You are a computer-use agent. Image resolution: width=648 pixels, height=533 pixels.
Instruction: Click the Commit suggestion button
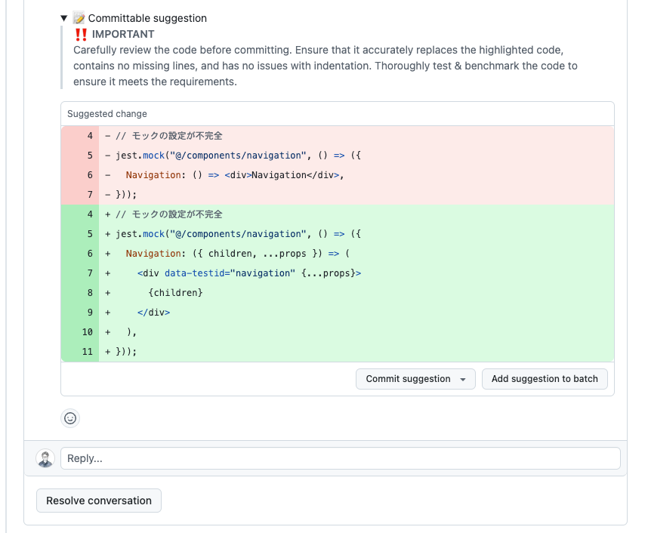click(406, 379)
